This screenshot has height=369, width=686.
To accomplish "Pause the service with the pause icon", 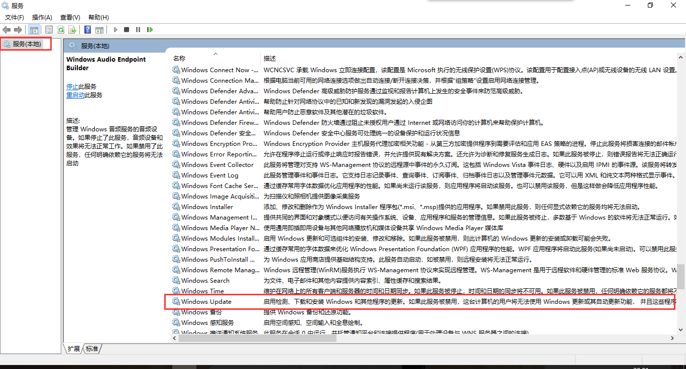I will click(138, 30).
